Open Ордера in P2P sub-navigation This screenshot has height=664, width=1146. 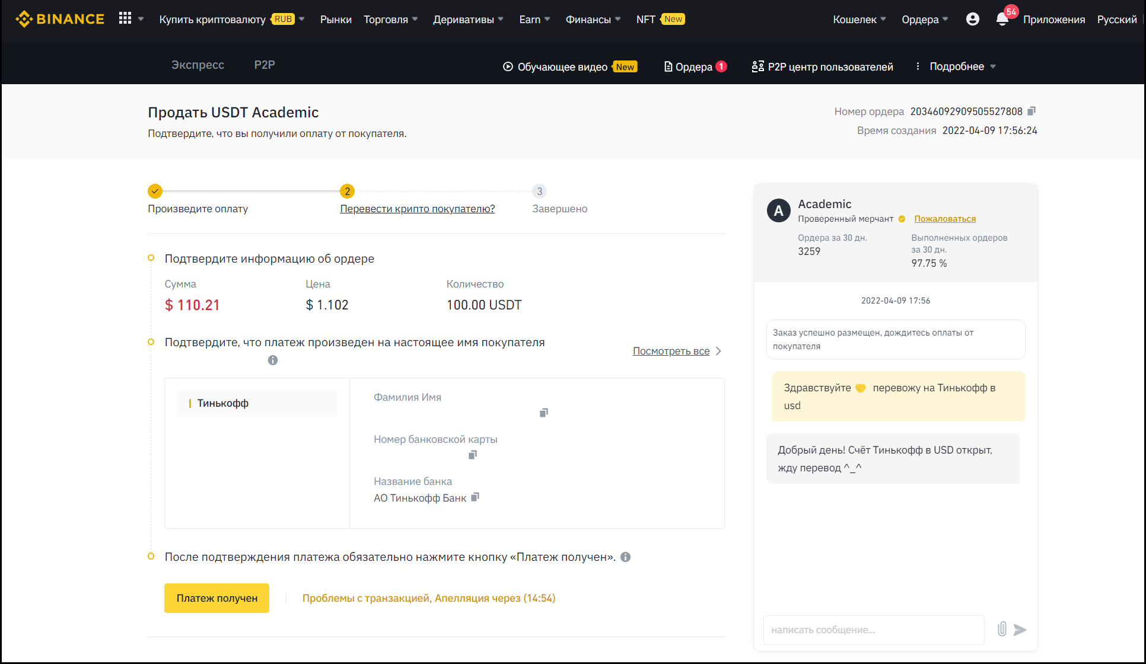[x=695, y=66]
